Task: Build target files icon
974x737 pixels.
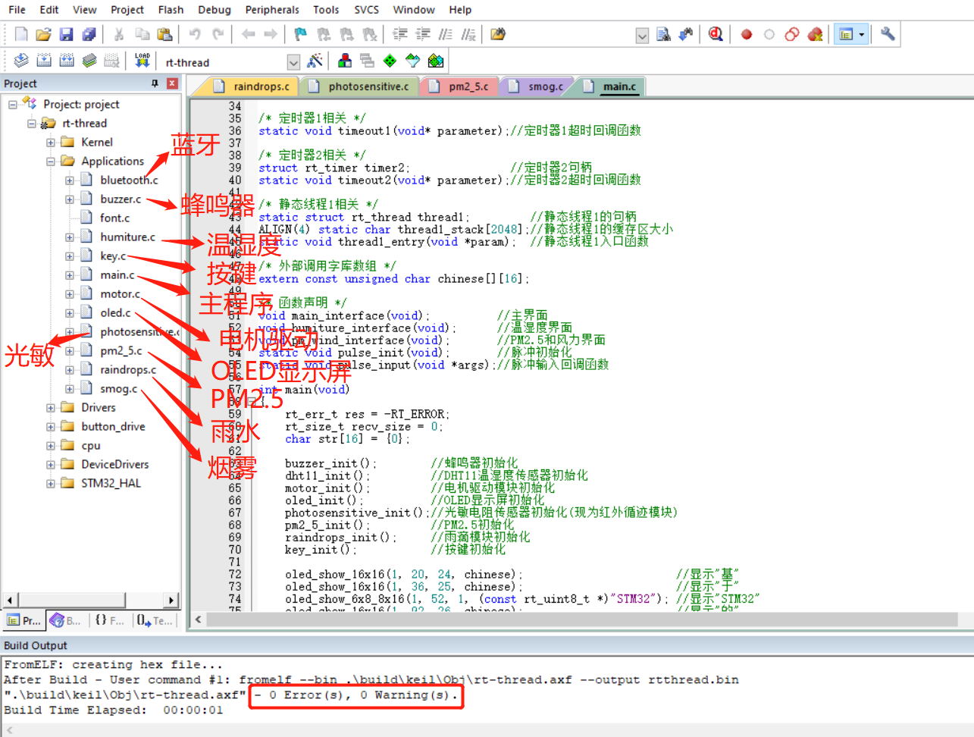Action: 44,61
